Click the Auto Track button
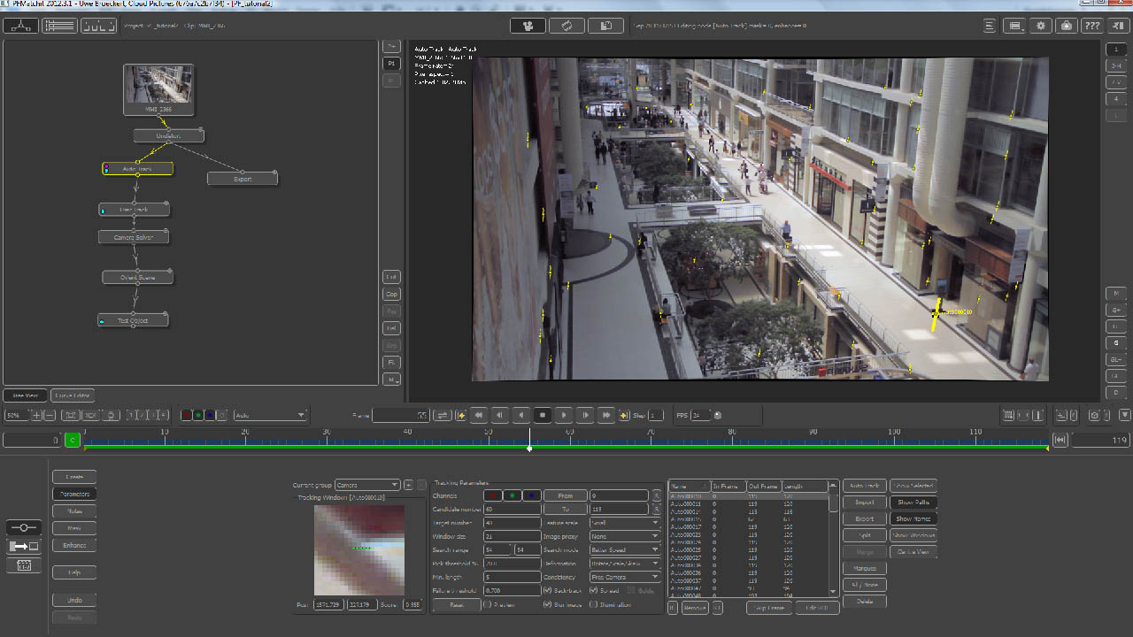 click(x=864, y=486)
